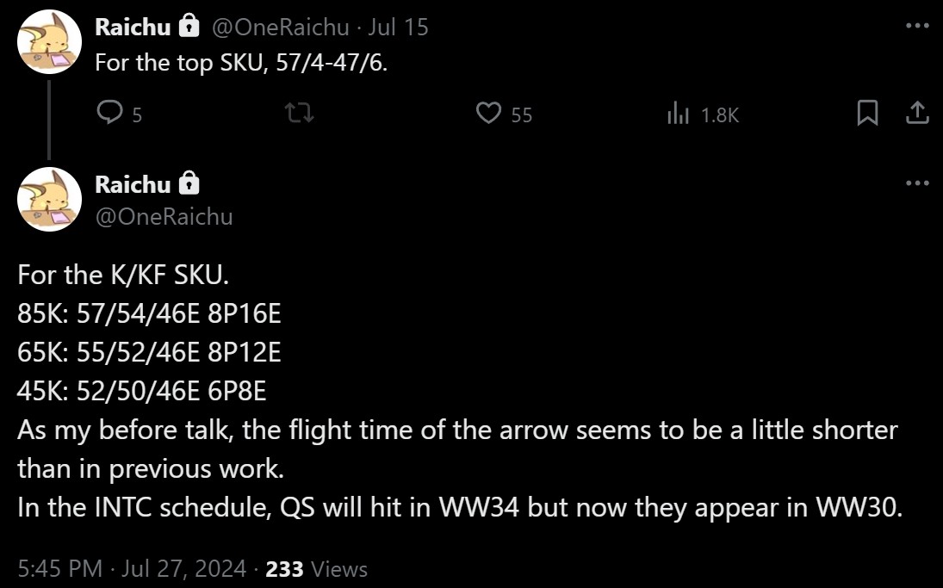Open Raichu display name on first tweet

[x=133, y=27]
